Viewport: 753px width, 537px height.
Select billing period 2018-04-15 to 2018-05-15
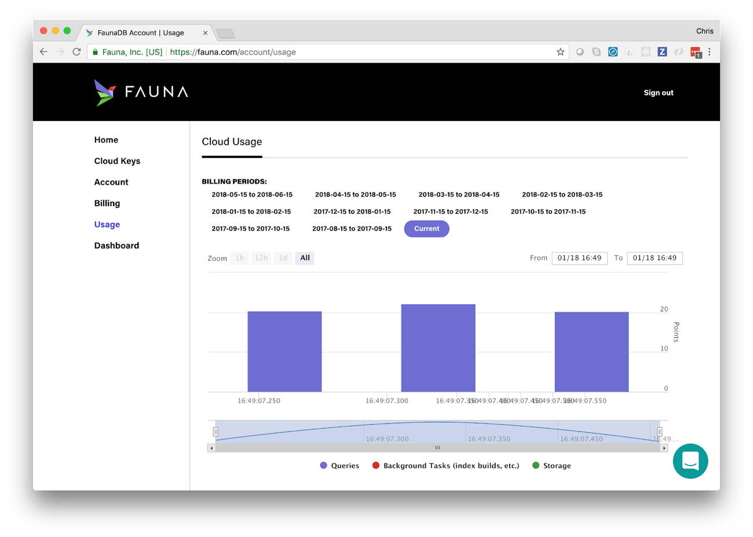click(x=356, y=195)
